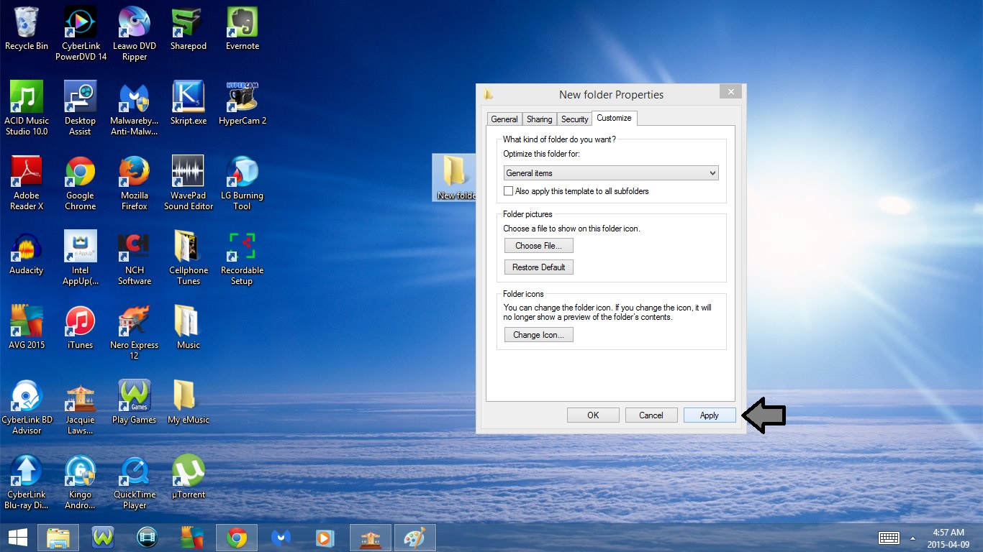The width and height of the screenshot is (983, 552).
Task: Click the CyberLink Blu-ray Disc shortcut
Action: click(x=27, y=482)
